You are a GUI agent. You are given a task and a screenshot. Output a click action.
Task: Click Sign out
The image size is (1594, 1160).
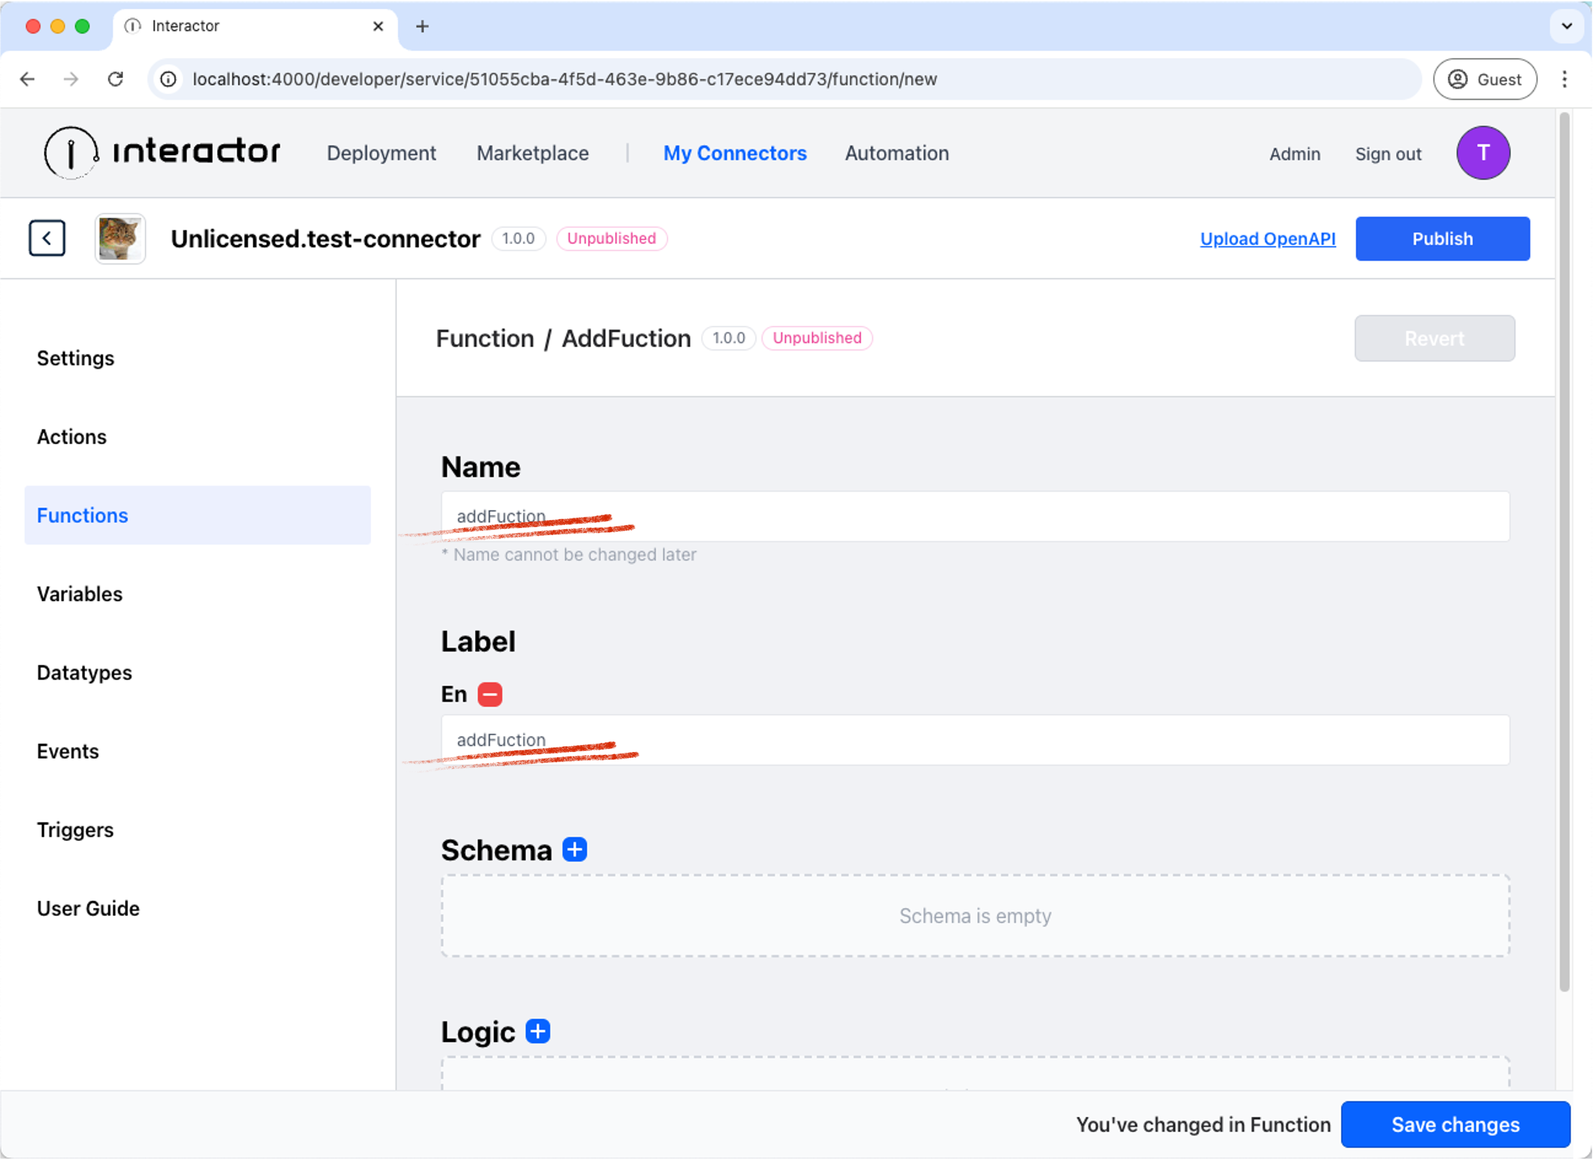[x=1389, y=154]
